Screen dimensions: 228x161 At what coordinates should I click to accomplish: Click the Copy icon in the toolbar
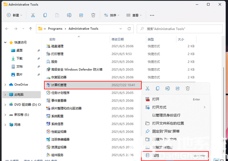pyautogui.click(x=45, y=15)
